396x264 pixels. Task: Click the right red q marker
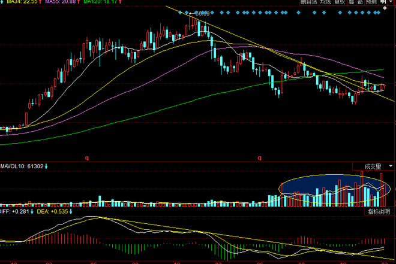(259, 158)
